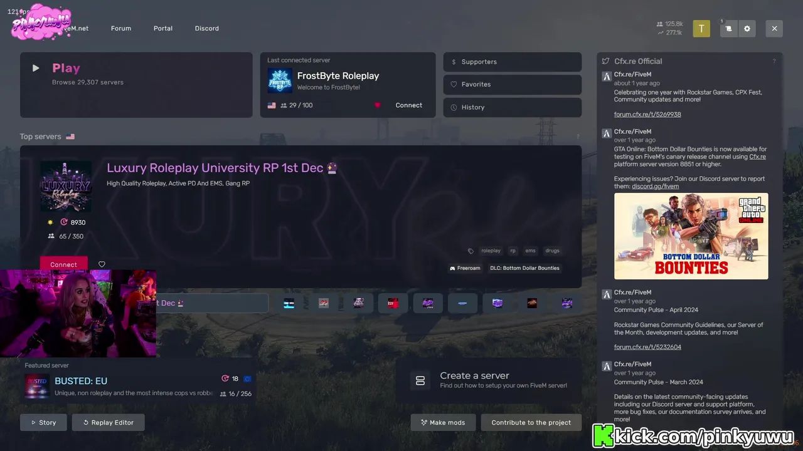Click the yellow sun badge on Luxury server

51,222
